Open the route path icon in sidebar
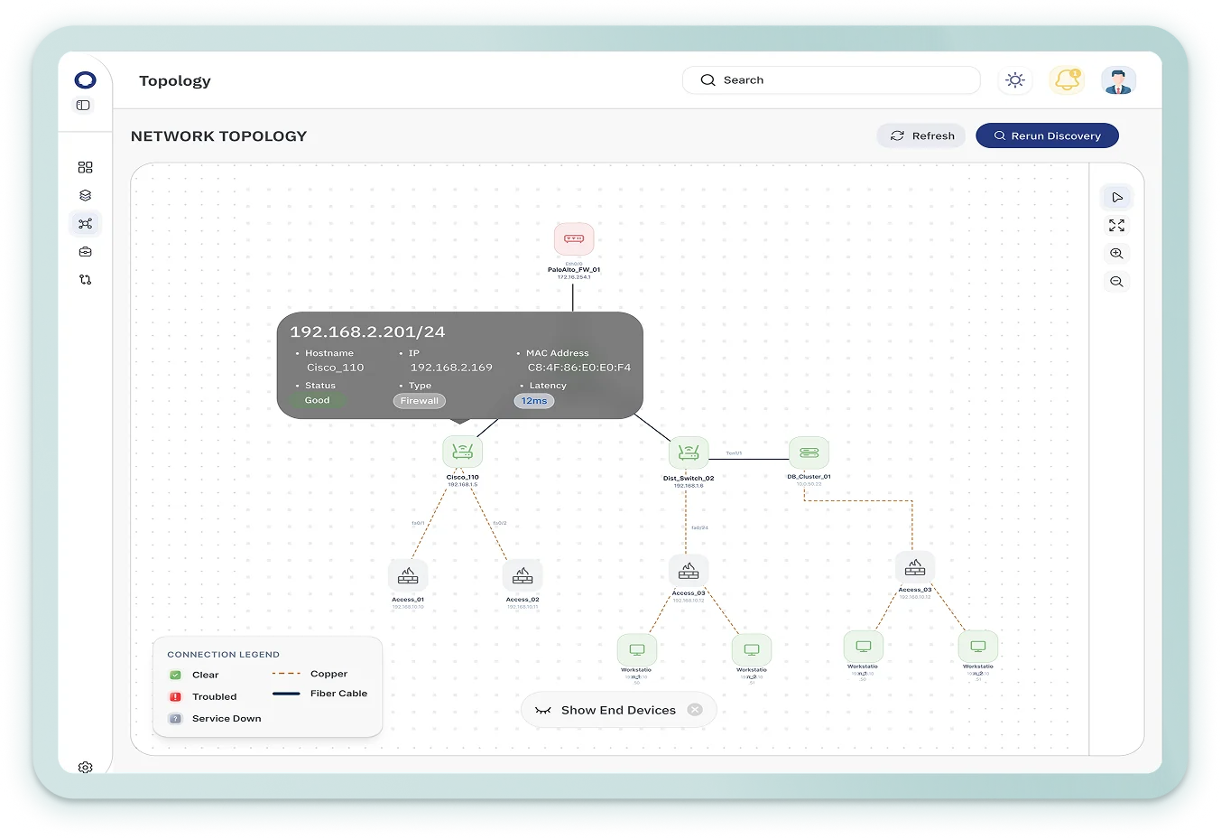Viewport: 1221px width, 839px height. 85,280
